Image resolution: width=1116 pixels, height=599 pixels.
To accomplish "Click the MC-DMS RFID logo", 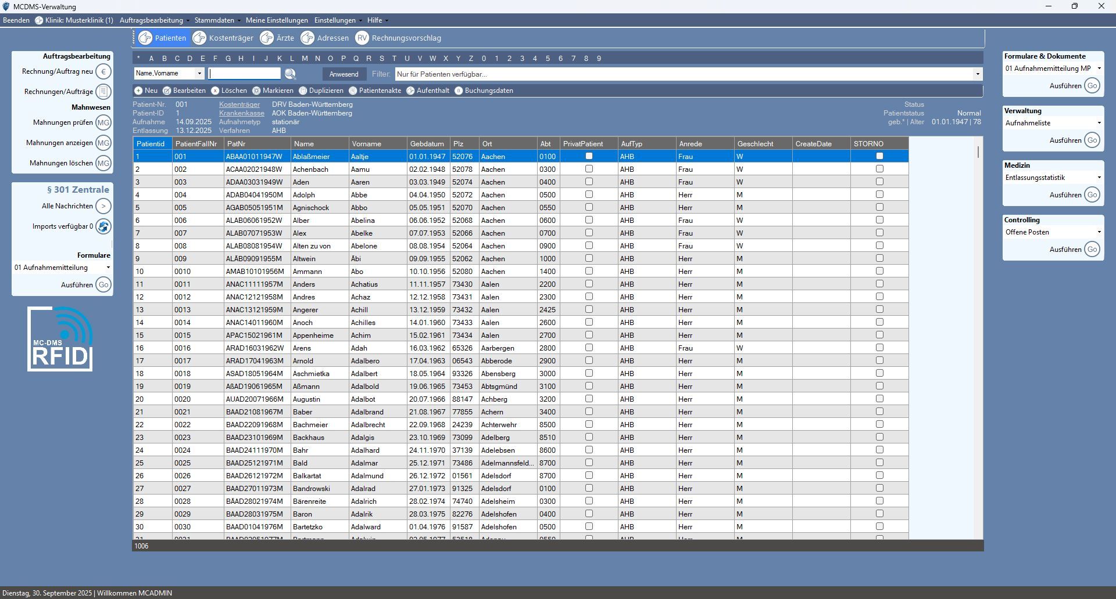I will pos(60,340).
